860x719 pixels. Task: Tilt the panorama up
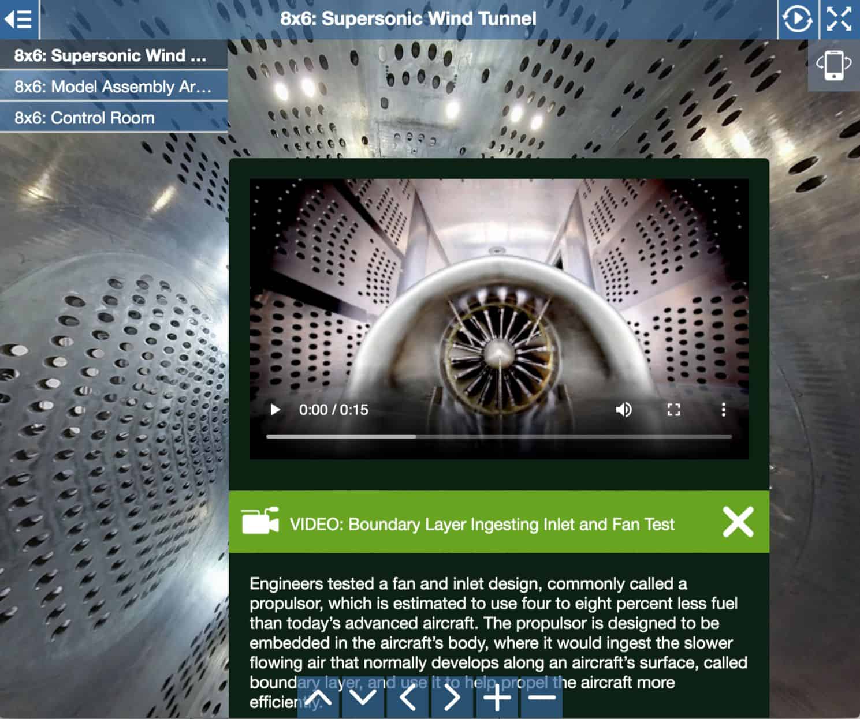point(318,698)
